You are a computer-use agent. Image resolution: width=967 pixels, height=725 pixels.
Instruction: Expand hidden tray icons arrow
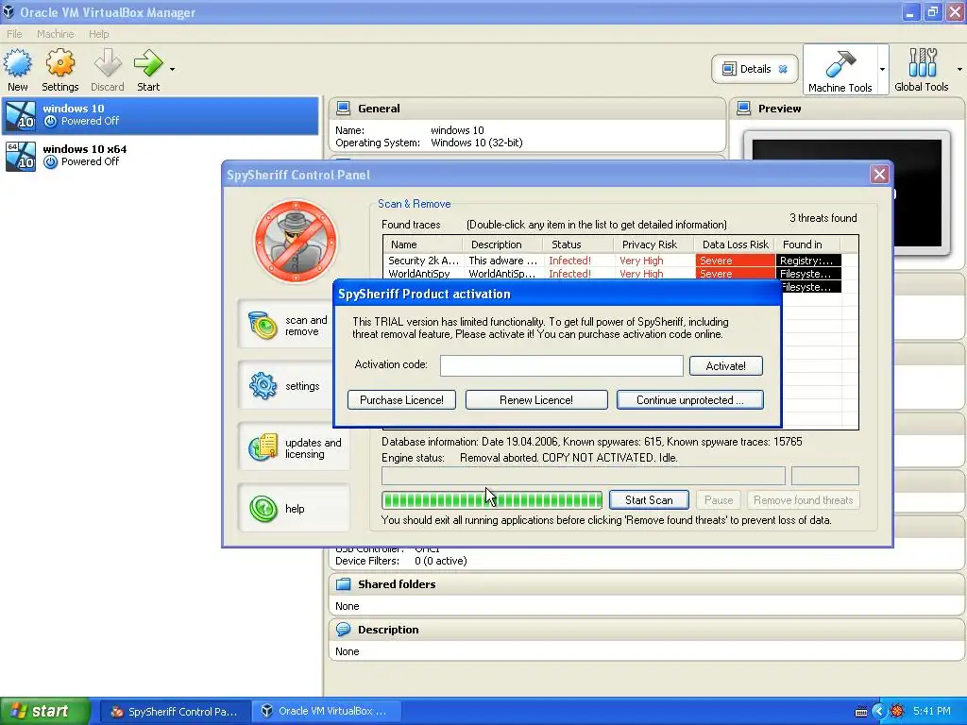coord(879,712)
